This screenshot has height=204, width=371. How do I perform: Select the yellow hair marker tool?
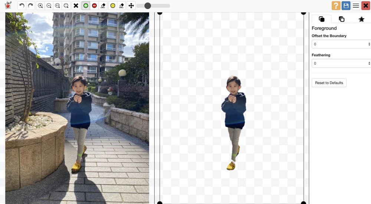click(x=113, y=6)
